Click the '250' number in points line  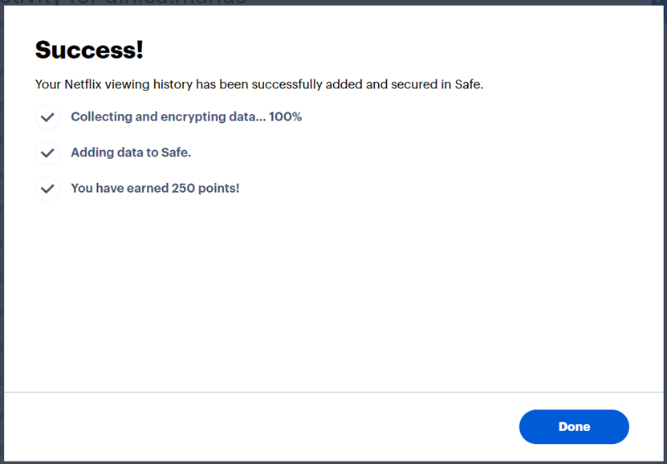184,189
